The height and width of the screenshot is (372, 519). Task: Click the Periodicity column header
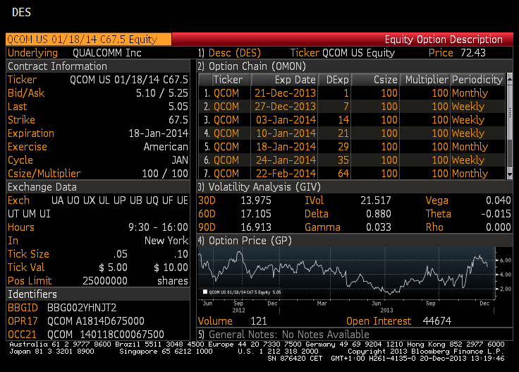point(477,80)
